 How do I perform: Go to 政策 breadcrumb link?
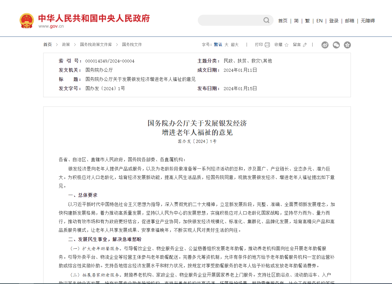[x=66, y=45]
